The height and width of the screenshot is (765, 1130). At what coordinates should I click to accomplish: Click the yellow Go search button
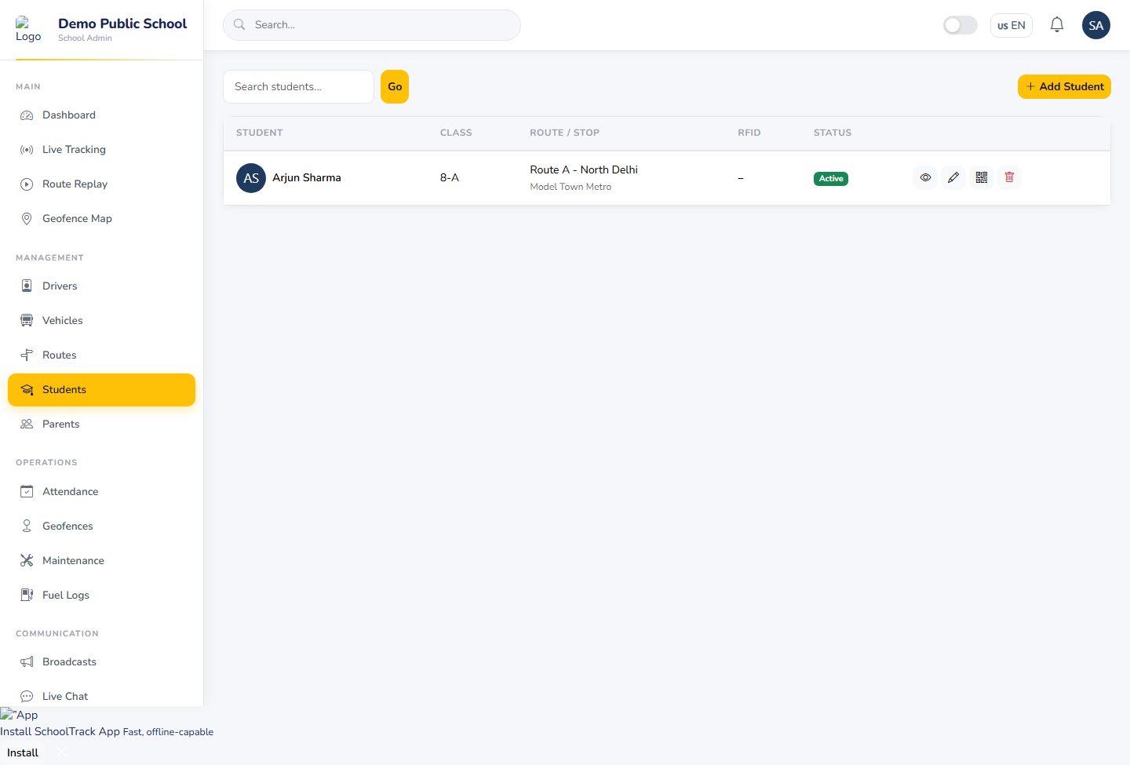pos(395,86)
